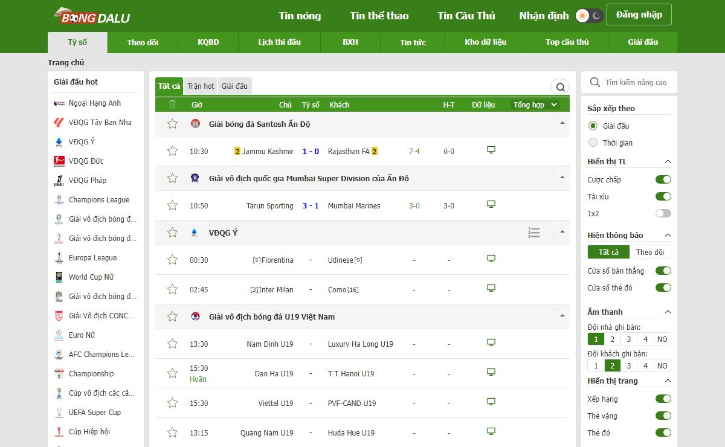Image resolution: width=725 pixels, height=447 pixels.
Task: Switch to Giải đấu filter tab
Action: [x=234, y=86]
